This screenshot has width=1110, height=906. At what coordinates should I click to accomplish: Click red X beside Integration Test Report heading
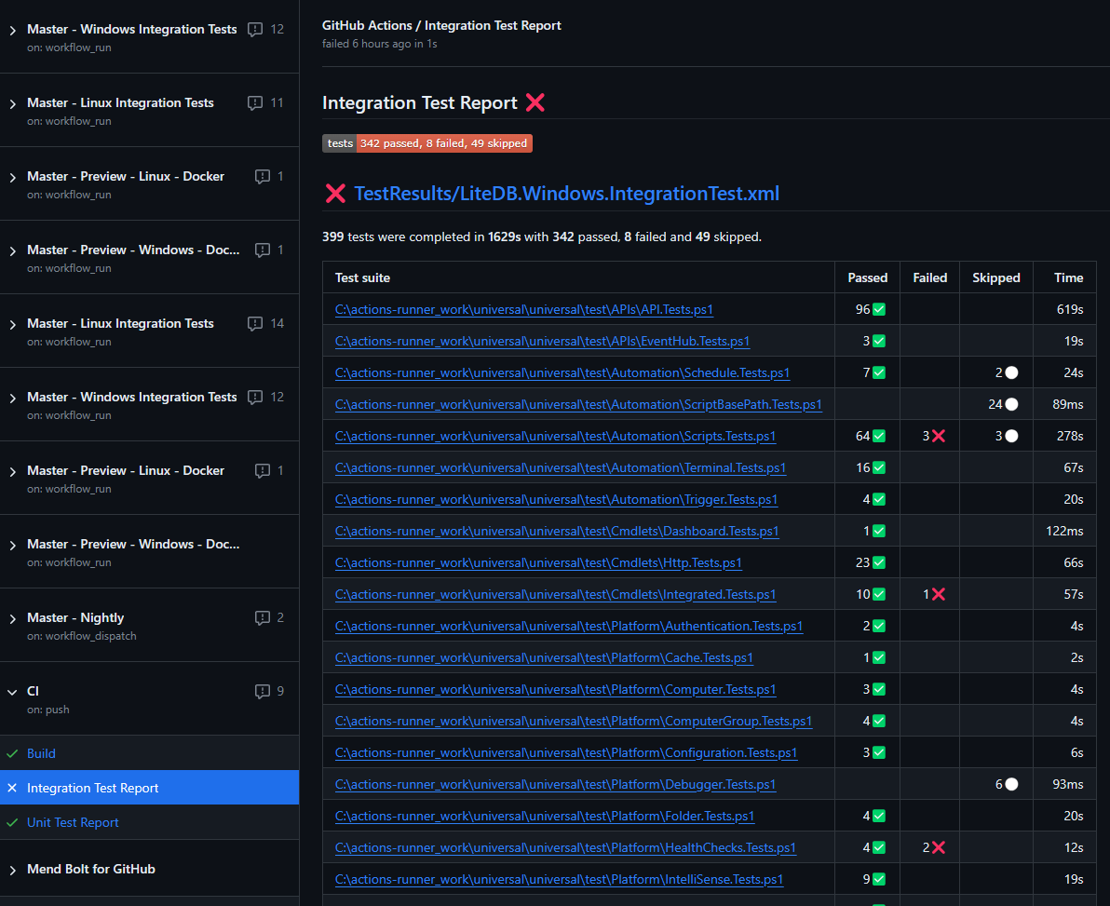[535, 102]
